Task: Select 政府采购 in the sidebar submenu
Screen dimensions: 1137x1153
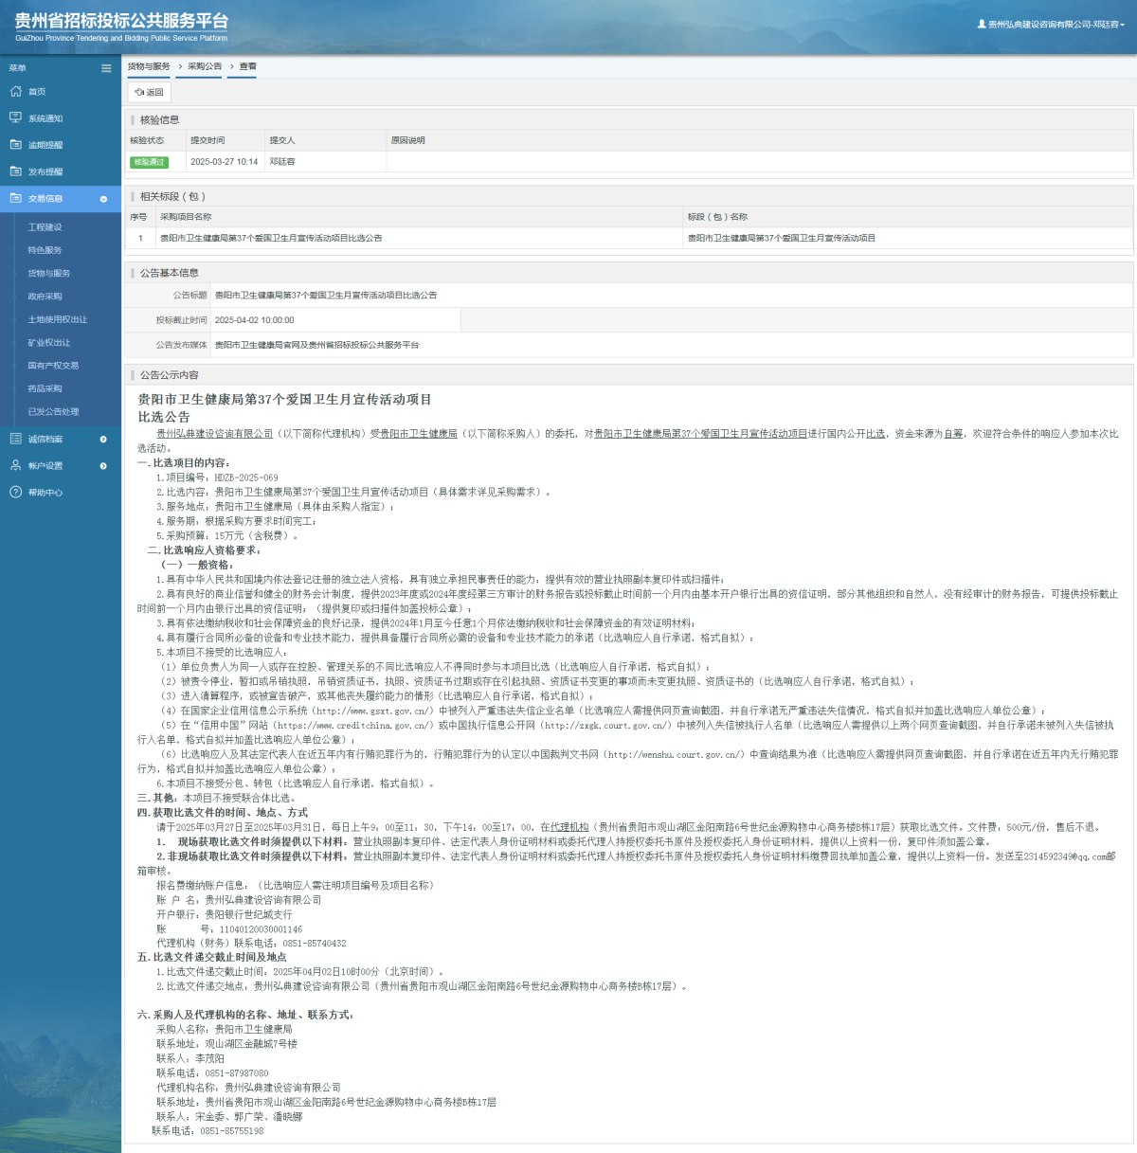Action: pyautogui.click(x=45, y=297)
